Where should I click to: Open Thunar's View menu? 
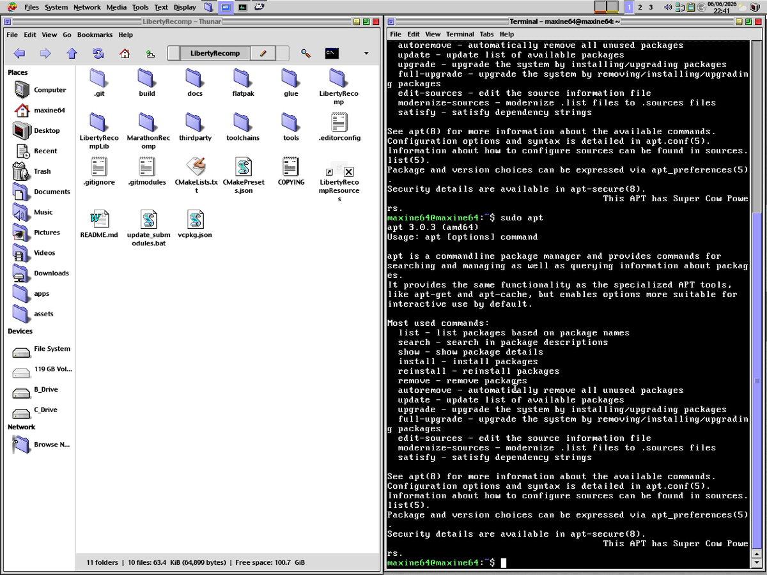pos(49,34)
